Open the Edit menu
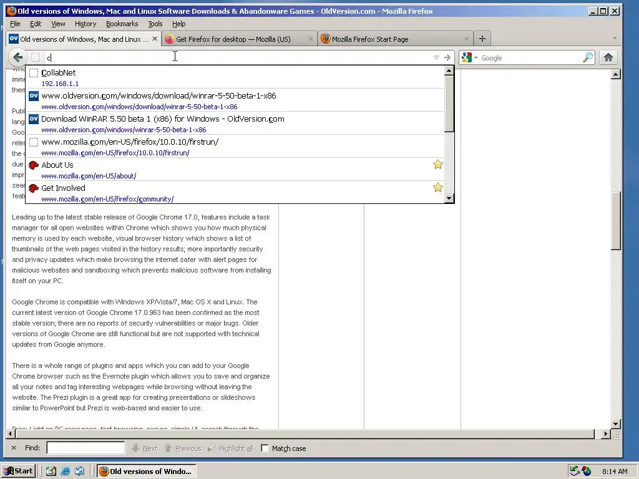Viewport: 639px width, 479px height. pos(36,24)
